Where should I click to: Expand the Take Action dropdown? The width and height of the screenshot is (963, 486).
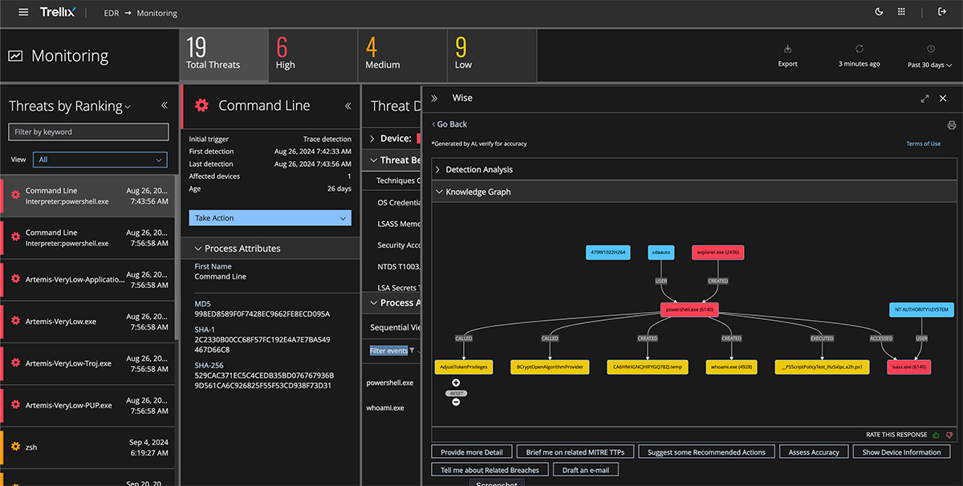coord(270,218)
